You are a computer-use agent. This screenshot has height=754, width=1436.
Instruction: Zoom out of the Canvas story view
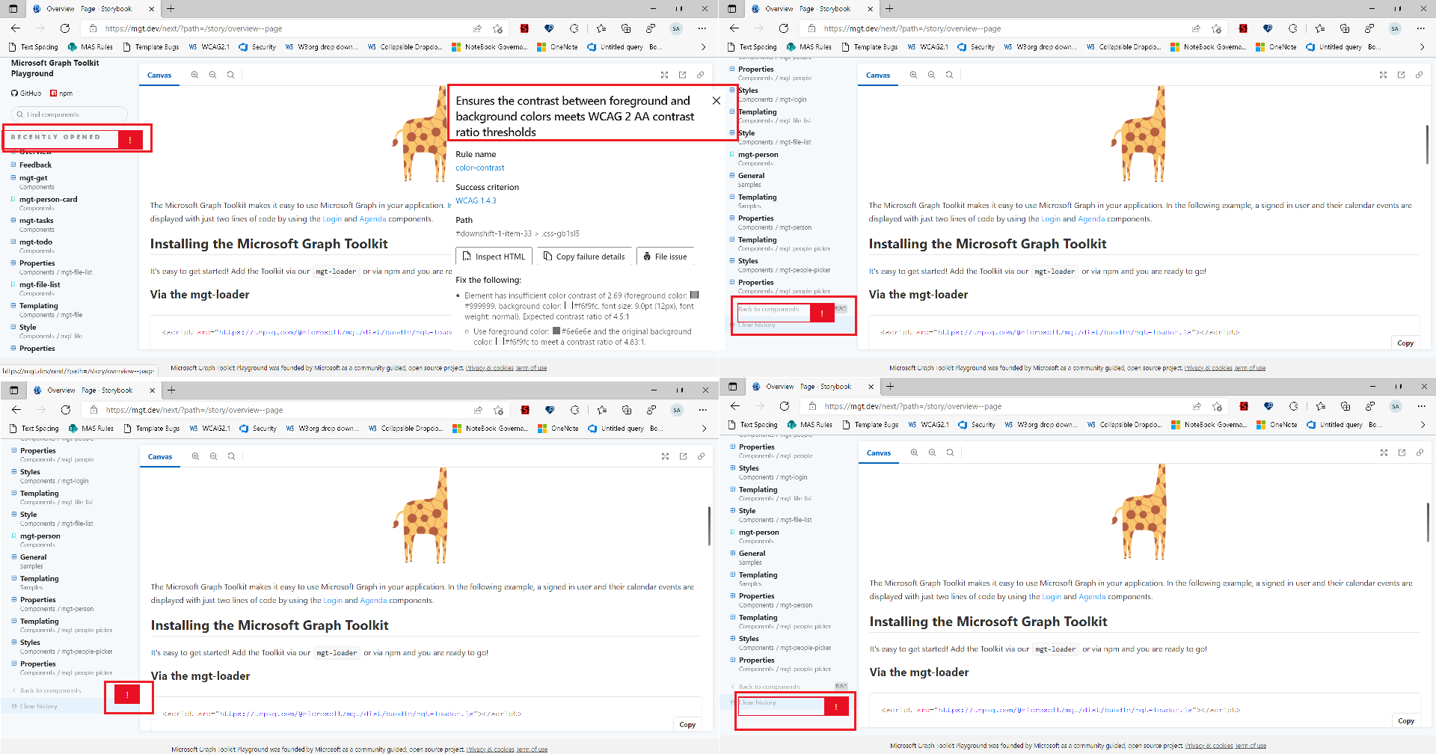[212, 75]
